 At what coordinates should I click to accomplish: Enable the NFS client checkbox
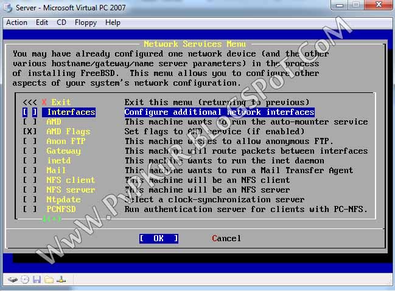pos(30,180)
